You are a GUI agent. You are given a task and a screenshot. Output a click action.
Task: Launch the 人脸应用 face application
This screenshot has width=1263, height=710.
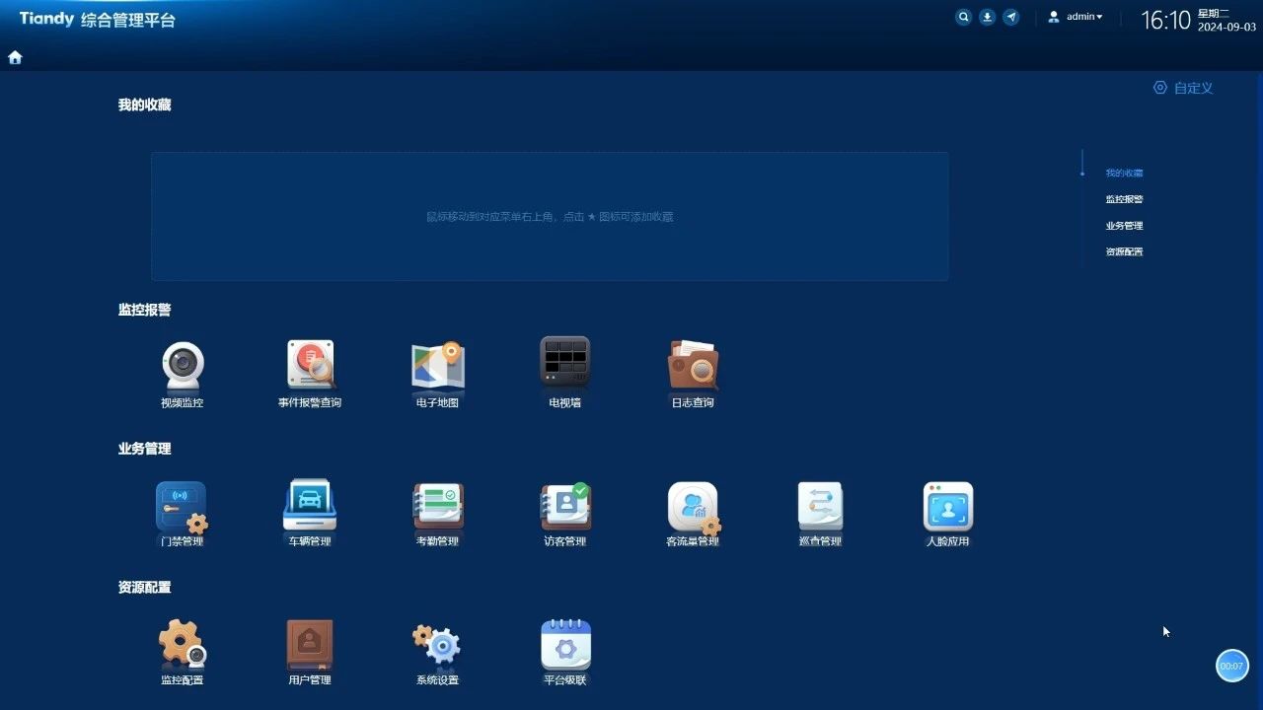tap(947, 508)
